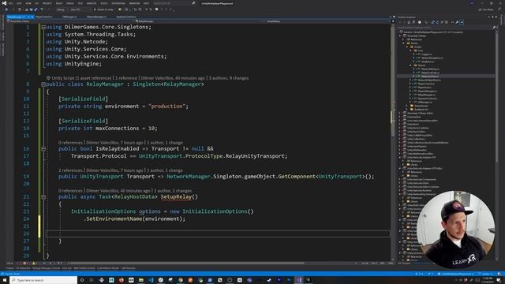This screenshot has height=284, width=505.
Task: Click the Properties wrench icon in Solution Explorer
Action: coord(457,22)
